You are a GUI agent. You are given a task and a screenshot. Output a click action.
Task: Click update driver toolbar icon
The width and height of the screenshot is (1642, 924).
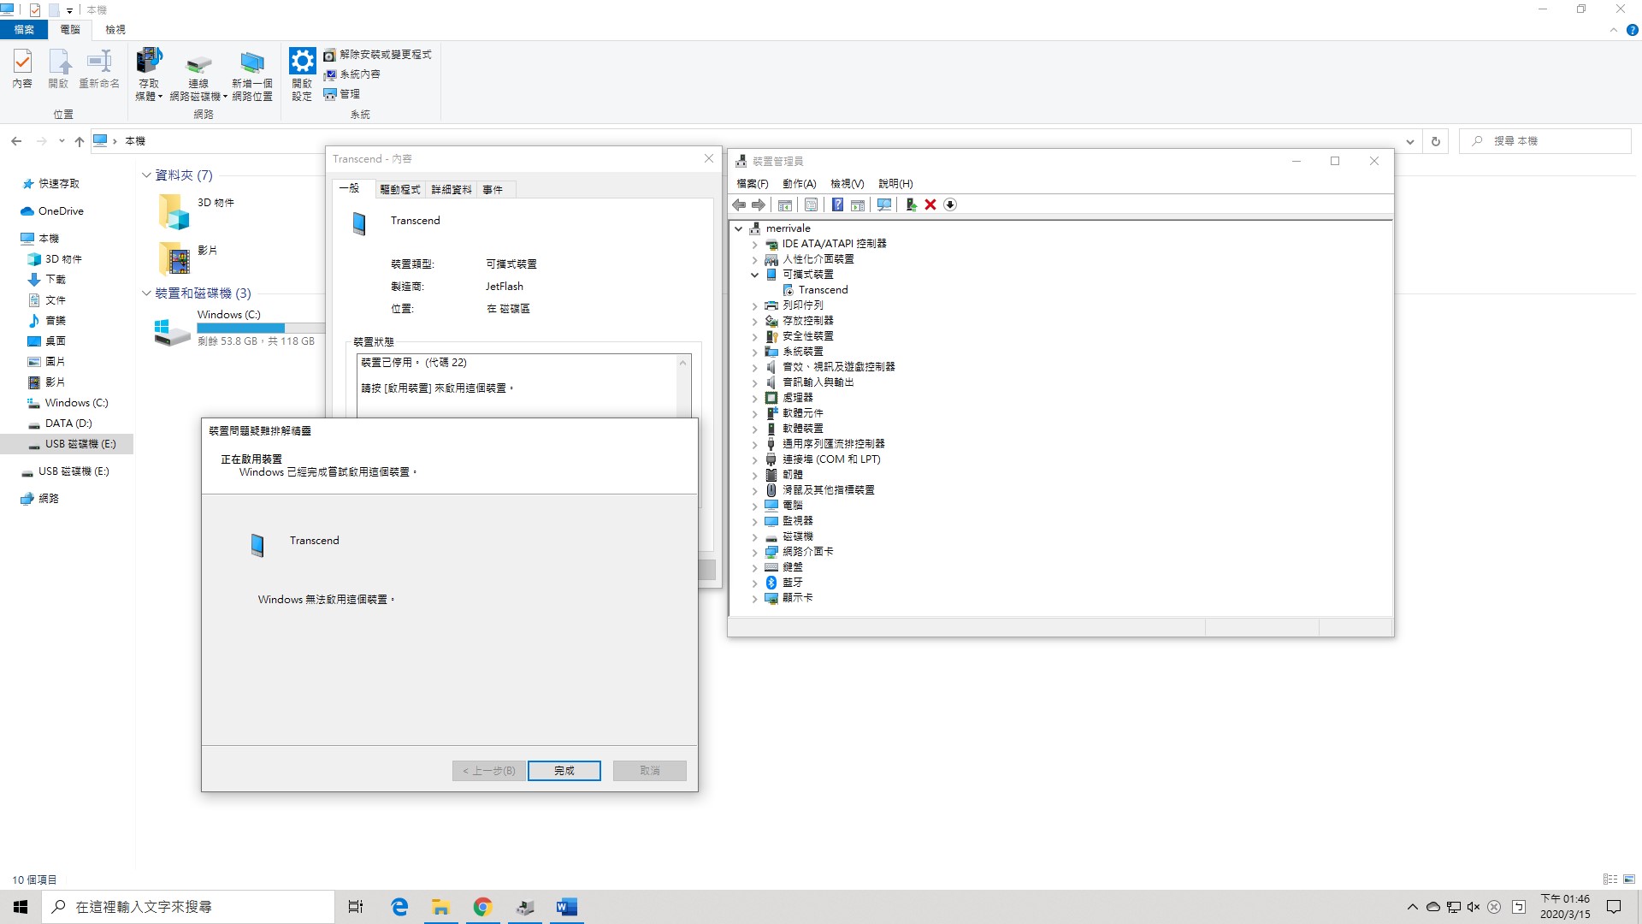[911, 204]
